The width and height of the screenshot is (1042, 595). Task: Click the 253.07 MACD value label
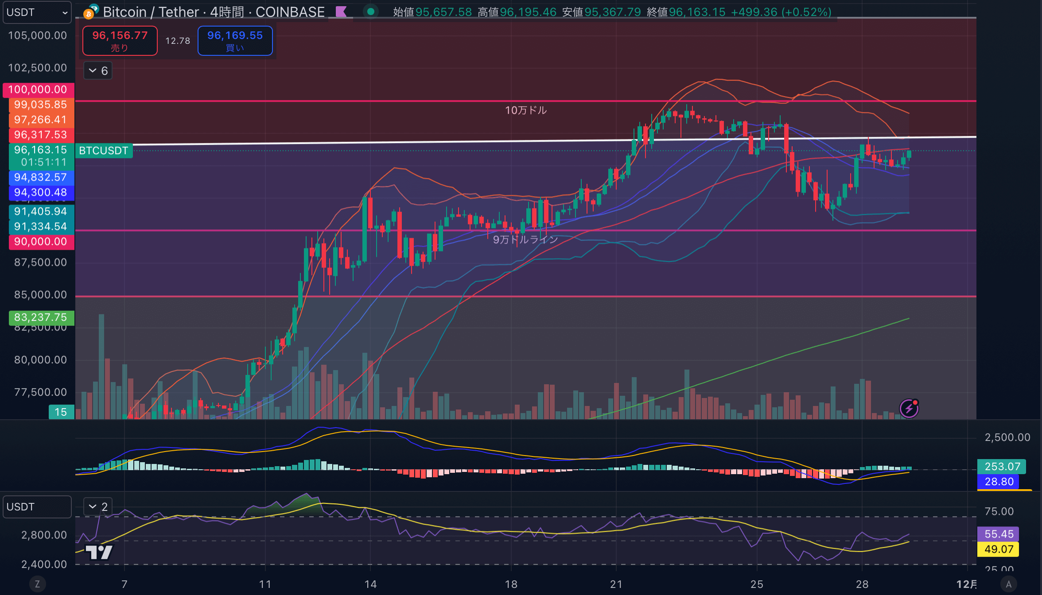coord(1002,467)
